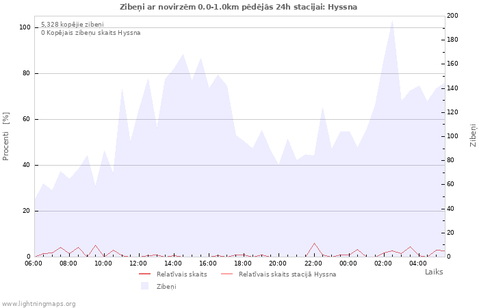This screenshot has height=308, width=479.
Task: Click the 0 Kopējais zibeņu skaits Hyssna text
Action: click(x=90, y=32)
